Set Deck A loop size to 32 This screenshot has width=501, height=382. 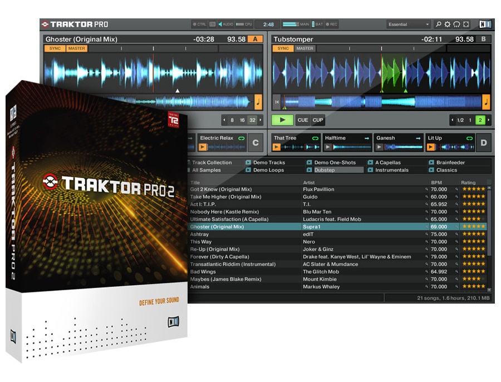point(252,120)
